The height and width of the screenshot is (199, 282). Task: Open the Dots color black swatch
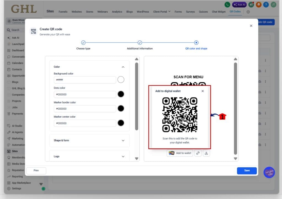coord(121,94)
